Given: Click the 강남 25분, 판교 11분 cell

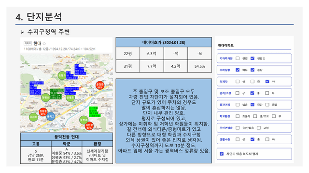Looking at the screenshot, I should click(36, 155).
